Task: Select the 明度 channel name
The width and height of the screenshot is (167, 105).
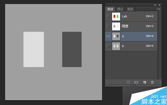Action: pos(125,26)
